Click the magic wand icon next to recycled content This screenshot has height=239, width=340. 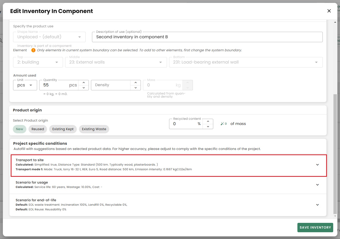(222, 124)
